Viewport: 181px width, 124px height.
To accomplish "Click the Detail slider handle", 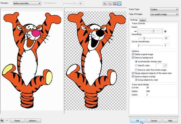I will point(153,31).
